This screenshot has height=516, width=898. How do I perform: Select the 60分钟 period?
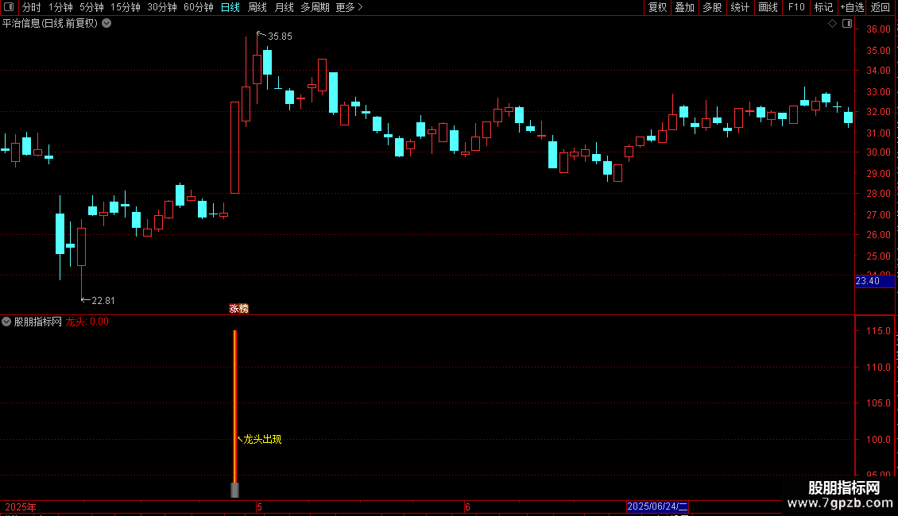pos(198,7)
